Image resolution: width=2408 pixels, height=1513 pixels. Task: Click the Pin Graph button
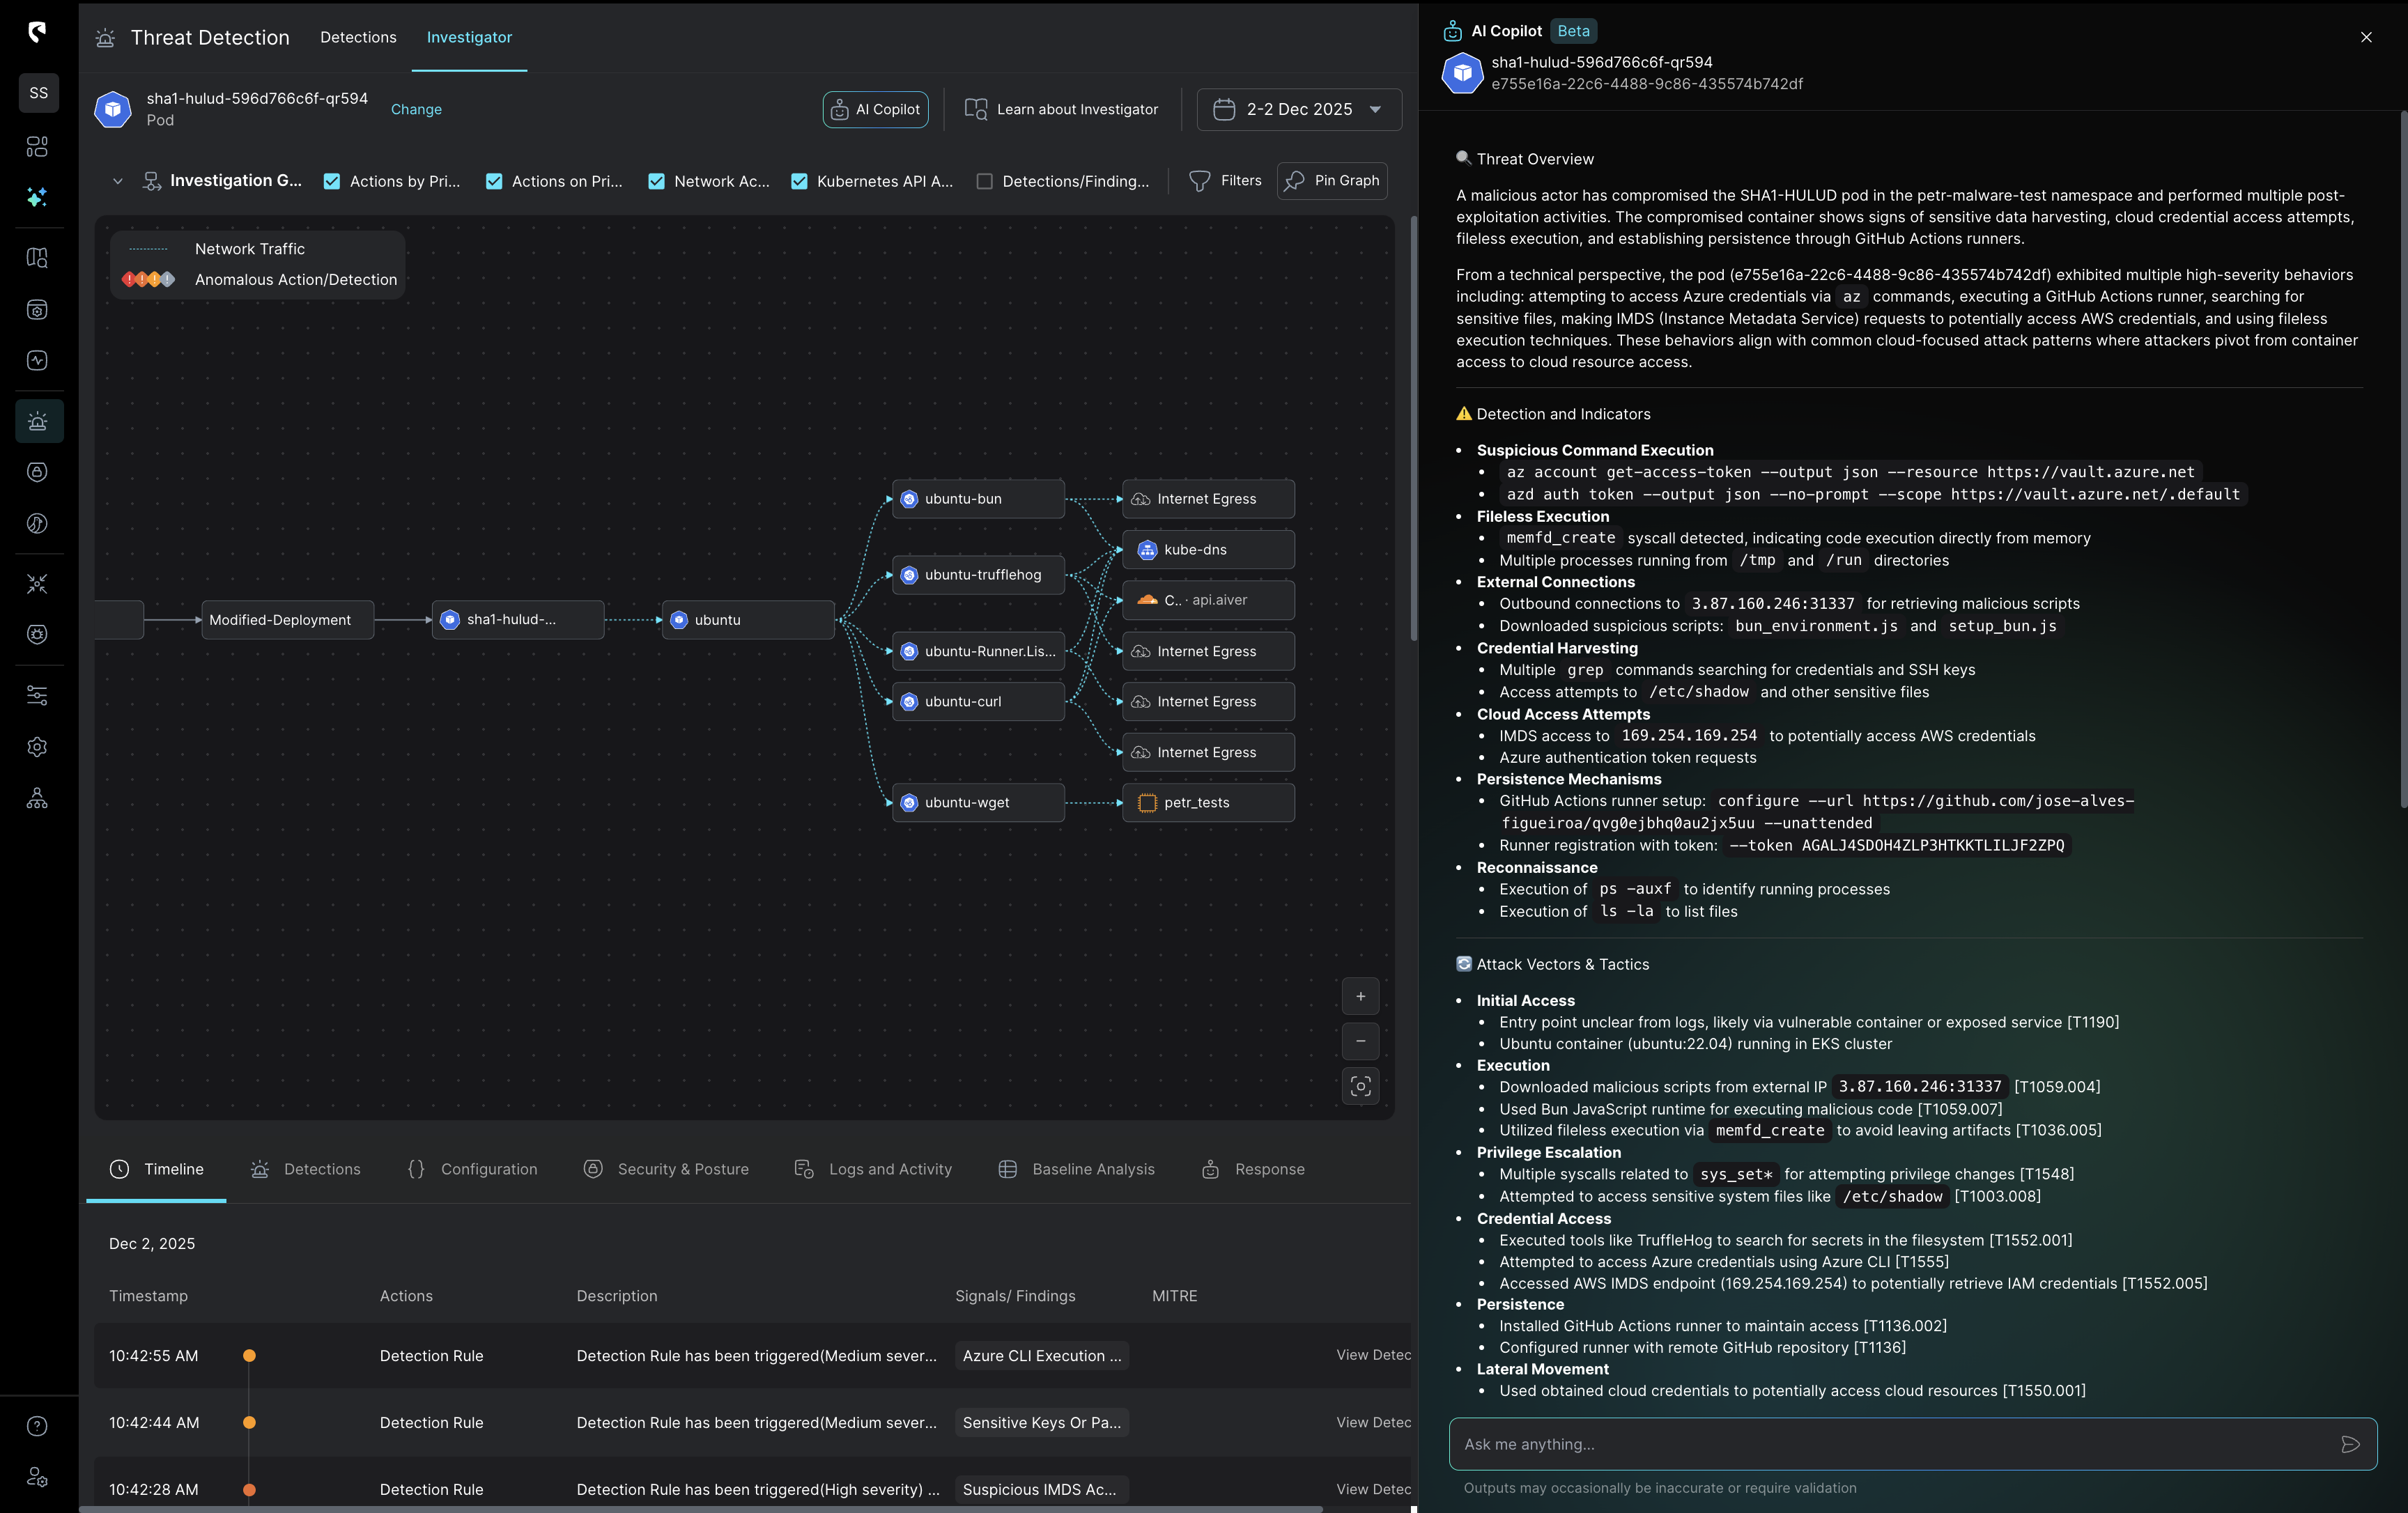click(x=1331, y=181)
